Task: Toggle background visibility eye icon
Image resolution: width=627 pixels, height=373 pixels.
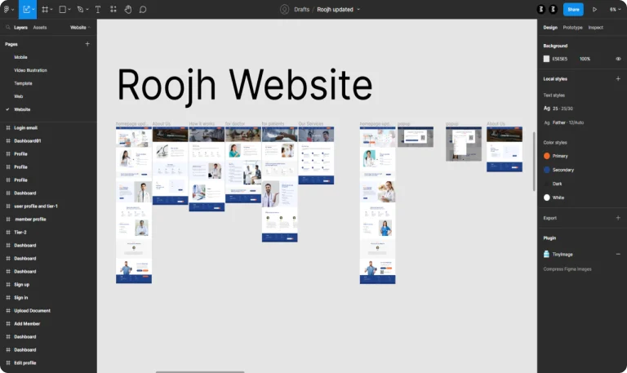Action: 618,59
